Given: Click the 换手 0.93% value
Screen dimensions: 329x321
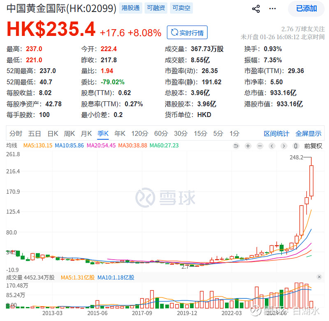Looking at the screenshot, I should [x=273, y=49].
